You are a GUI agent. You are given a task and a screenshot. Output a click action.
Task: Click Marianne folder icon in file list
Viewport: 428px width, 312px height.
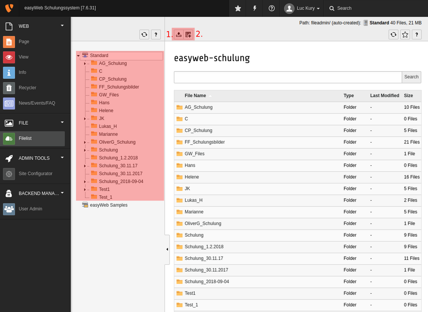(179, 212)
